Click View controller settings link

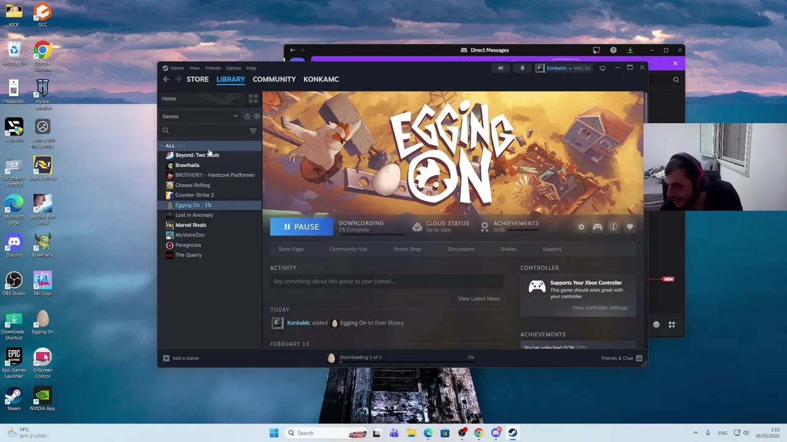pyautogui.click(x=599, y=308)
